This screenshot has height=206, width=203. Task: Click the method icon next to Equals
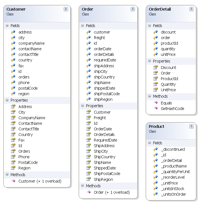click(x=156, y=103)
